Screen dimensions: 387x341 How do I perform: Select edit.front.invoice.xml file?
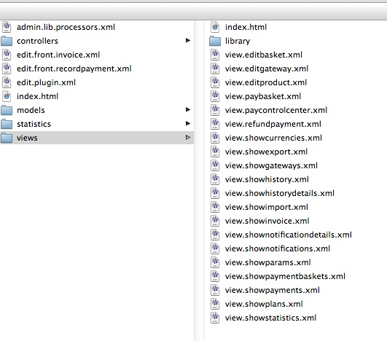click(x=58, y=55)
